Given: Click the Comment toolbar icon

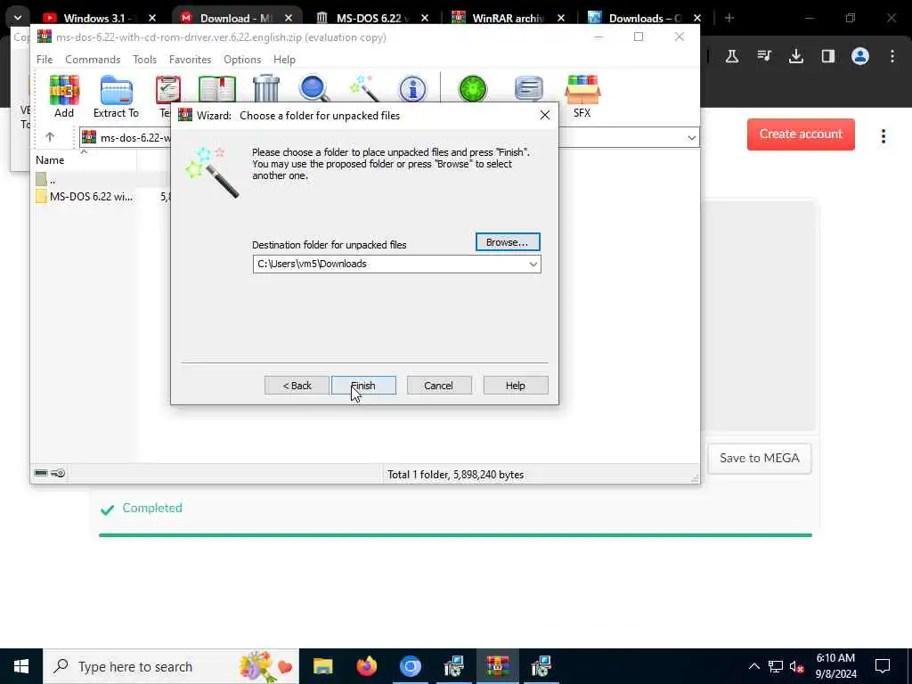Looking at the screenshot, I should click(x=529, y=90).
